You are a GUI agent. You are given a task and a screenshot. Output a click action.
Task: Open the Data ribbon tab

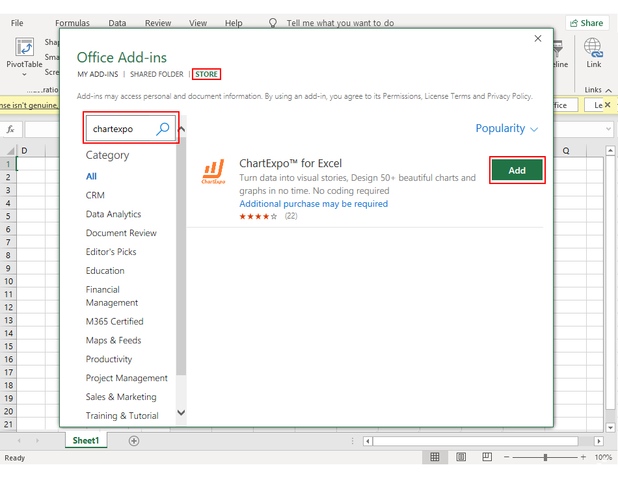[x=117, y=23]
